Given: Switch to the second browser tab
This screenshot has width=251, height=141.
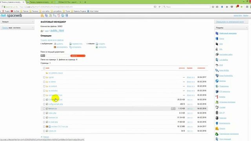Looking at the screenshot, I should click(x=40, y=2).
